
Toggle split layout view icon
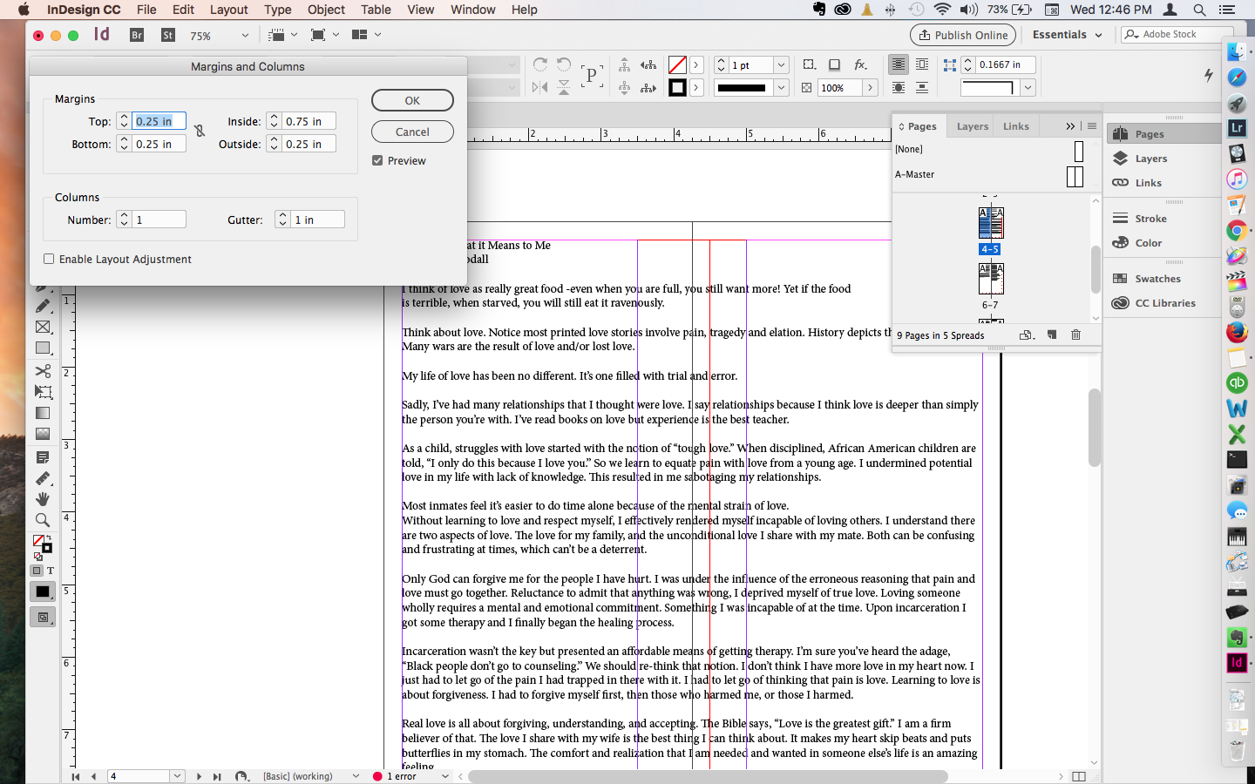1079,776
